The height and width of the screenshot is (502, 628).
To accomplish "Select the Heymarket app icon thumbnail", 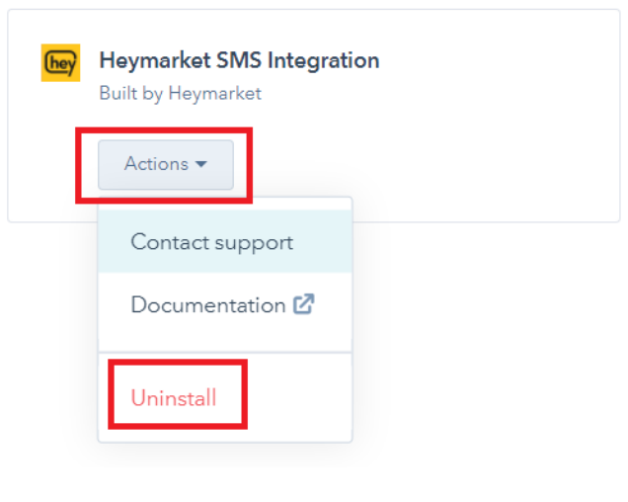I will click(x=60, y=63).
